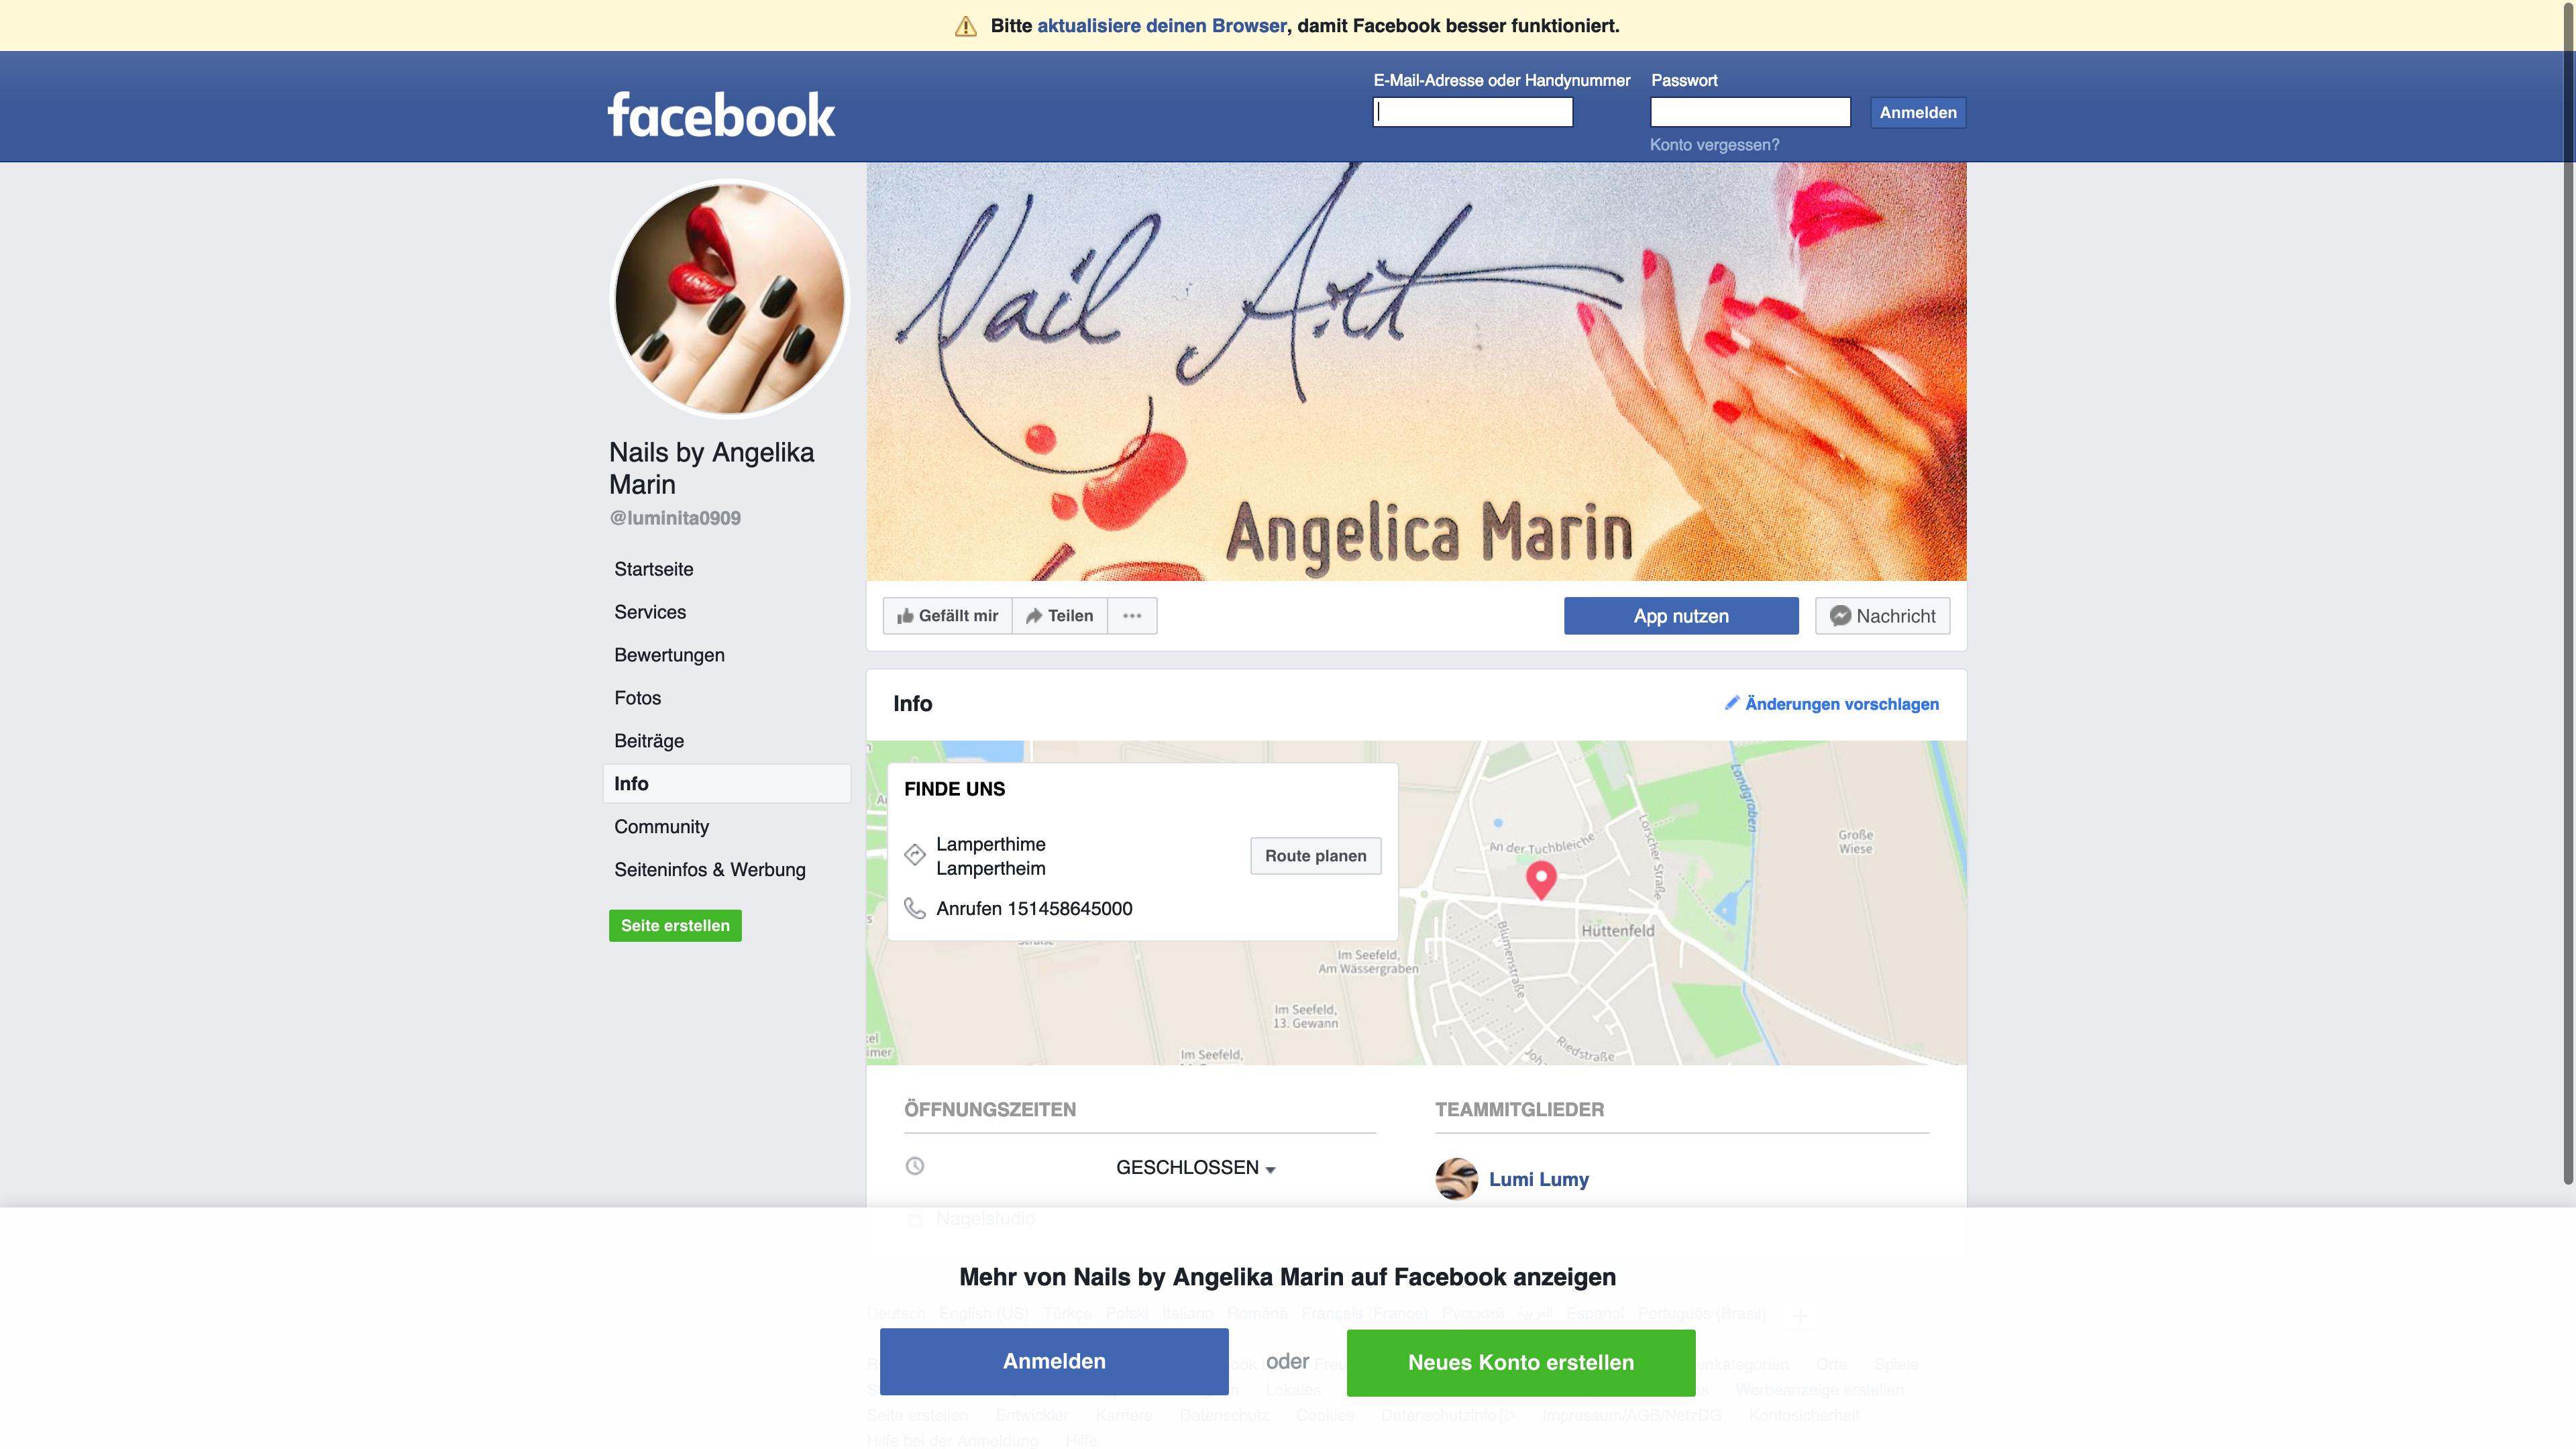Viewport: 2576px width, 1449px height.
Task: Focus the Passwort input field
Action: [1750, 112]
